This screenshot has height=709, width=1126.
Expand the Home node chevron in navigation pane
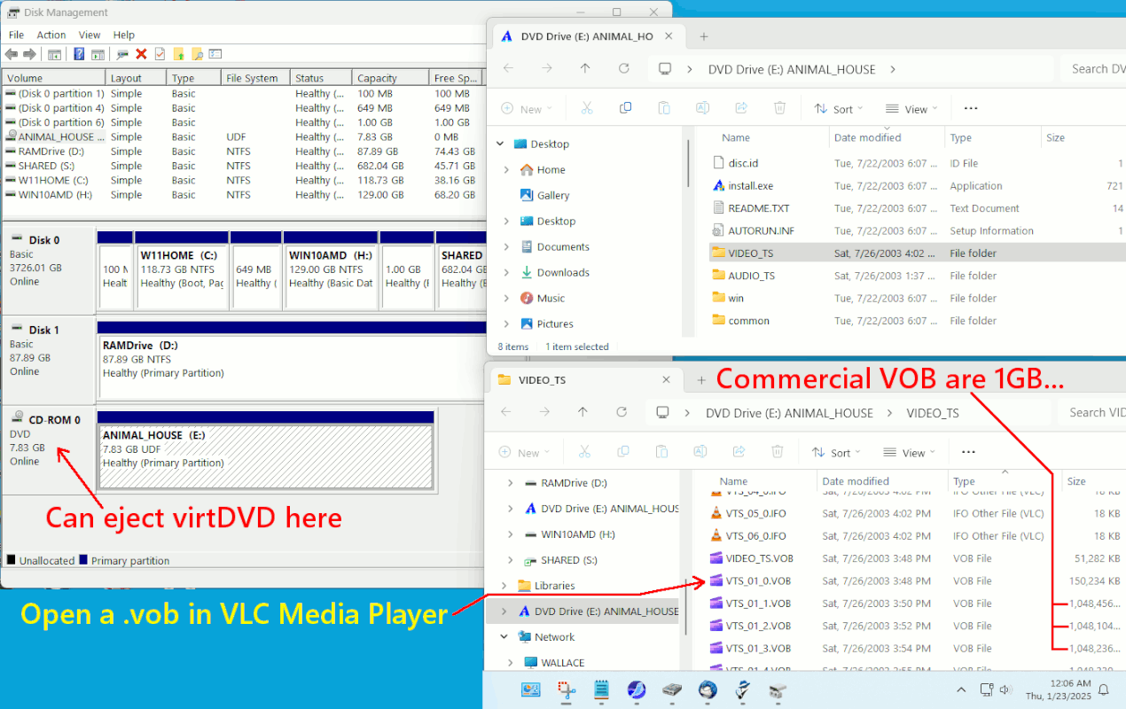coord(506,169)
